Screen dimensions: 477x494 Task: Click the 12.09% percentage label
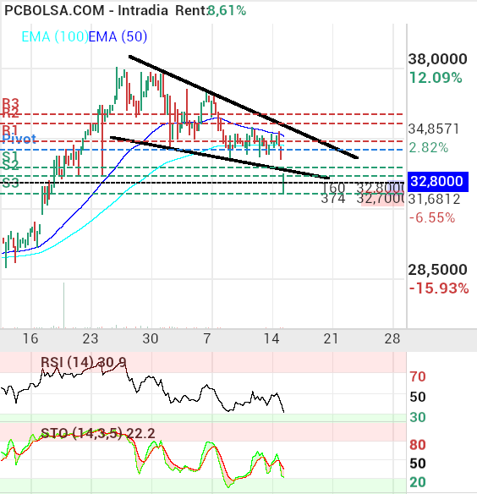pos(436,78)
